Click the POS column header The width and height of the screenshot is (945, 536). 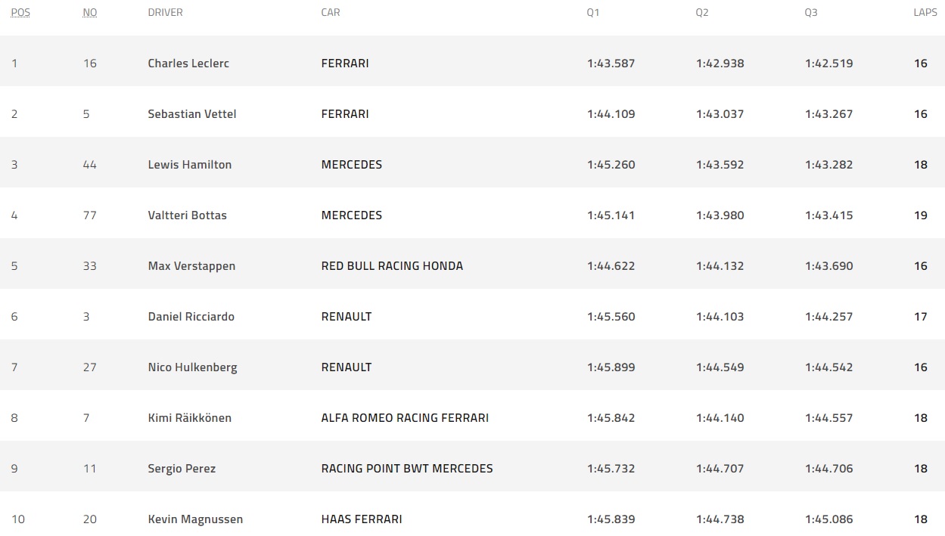pos(20,13)
